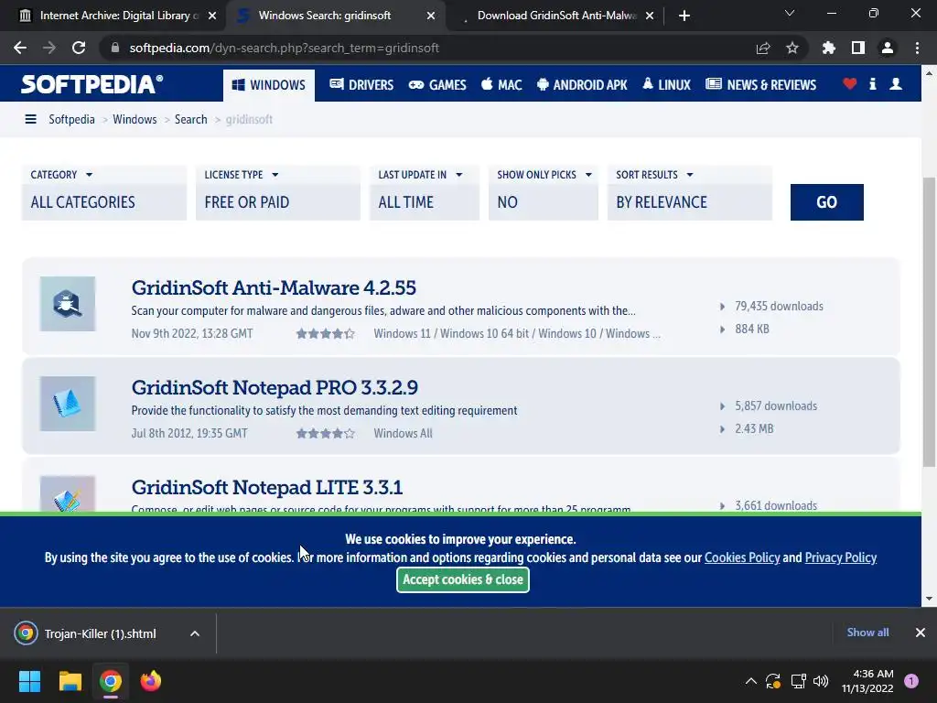Click the volume speaker tray icon
Viewport: 937px width, 703px height.
click(821, 681)
